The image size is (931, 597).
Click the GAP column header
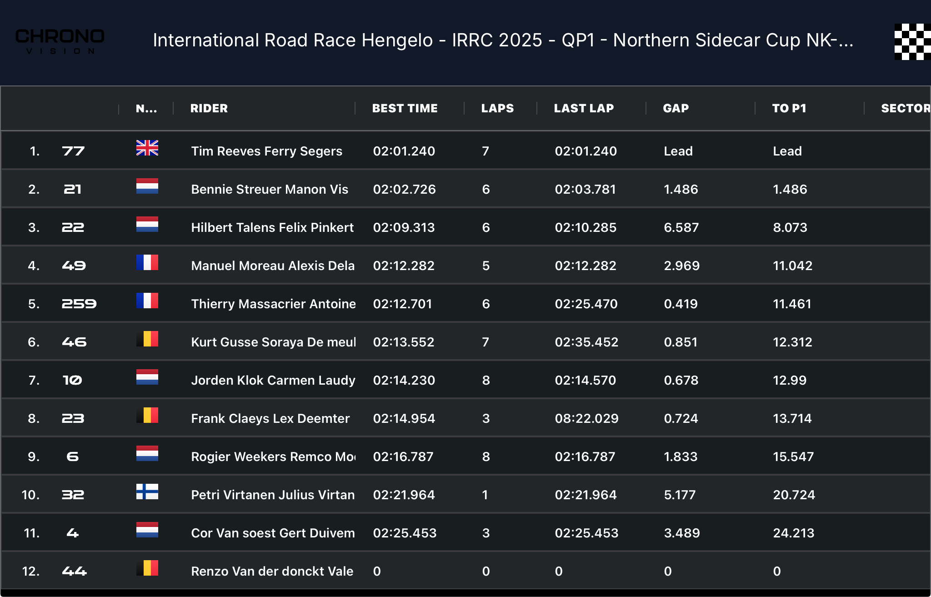point(676,108)
